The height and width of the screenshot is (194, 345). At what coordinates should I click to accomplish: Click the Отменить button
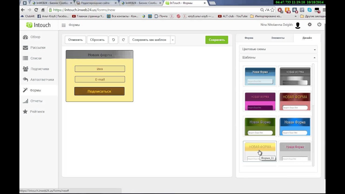[x=75, y=40]
